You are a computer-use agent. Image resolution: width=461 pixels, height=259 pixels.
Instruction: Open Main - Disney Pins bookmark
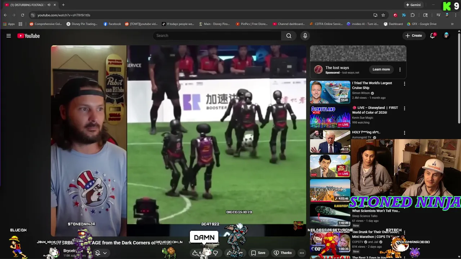214,24
